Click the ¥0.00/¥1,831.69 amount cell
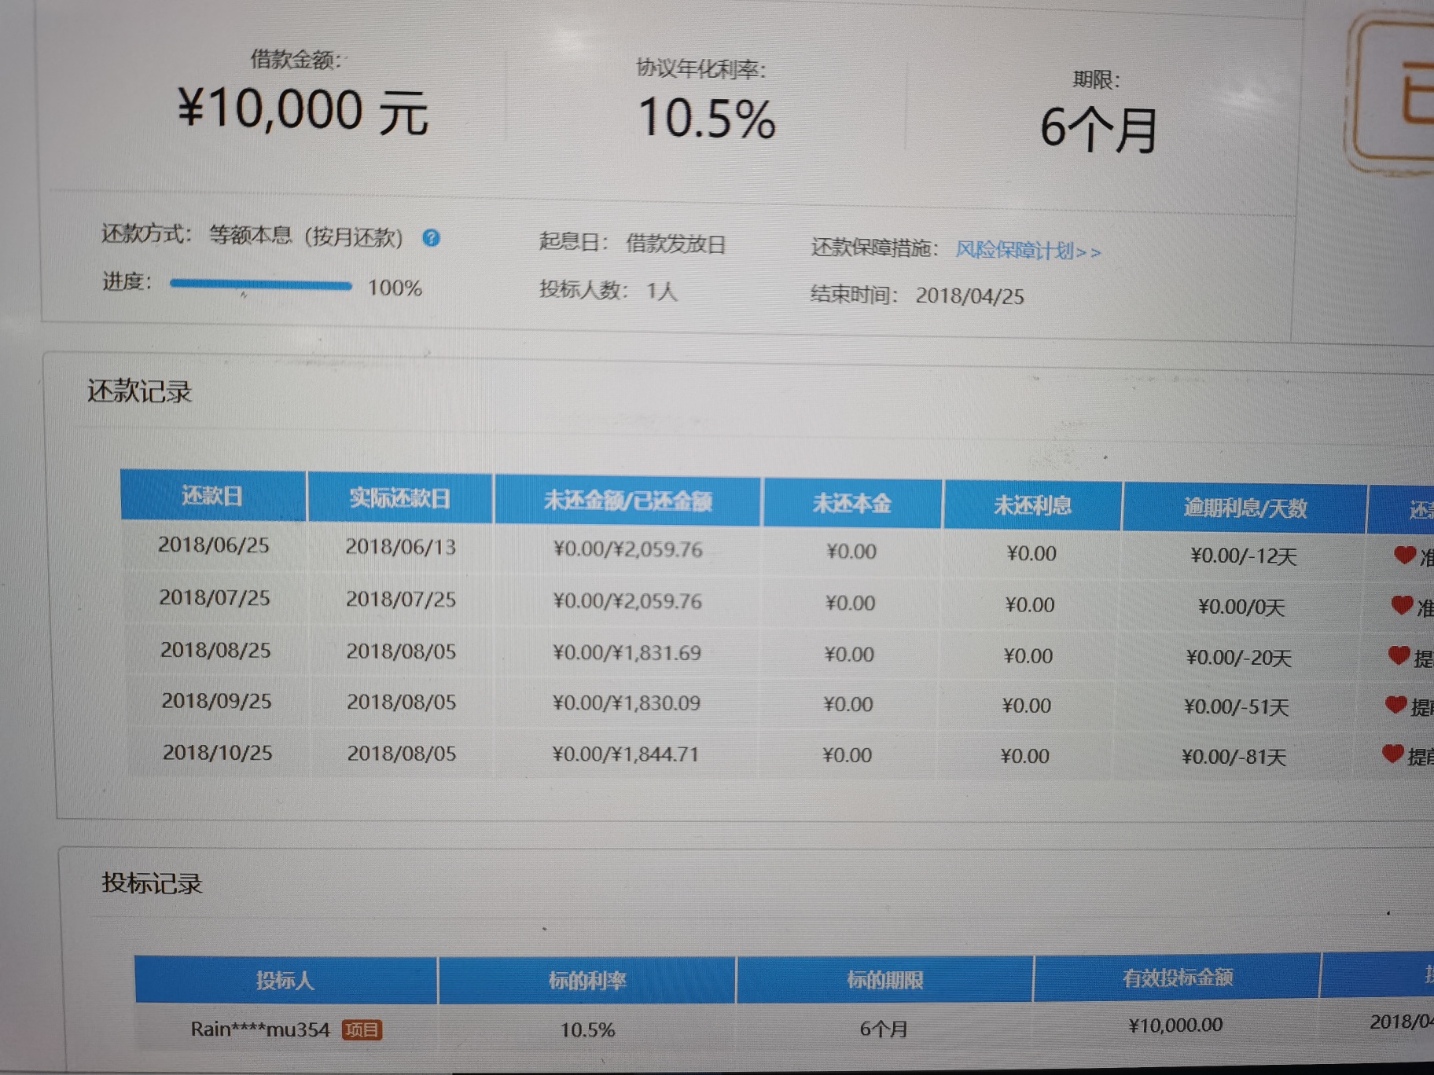 627,653
